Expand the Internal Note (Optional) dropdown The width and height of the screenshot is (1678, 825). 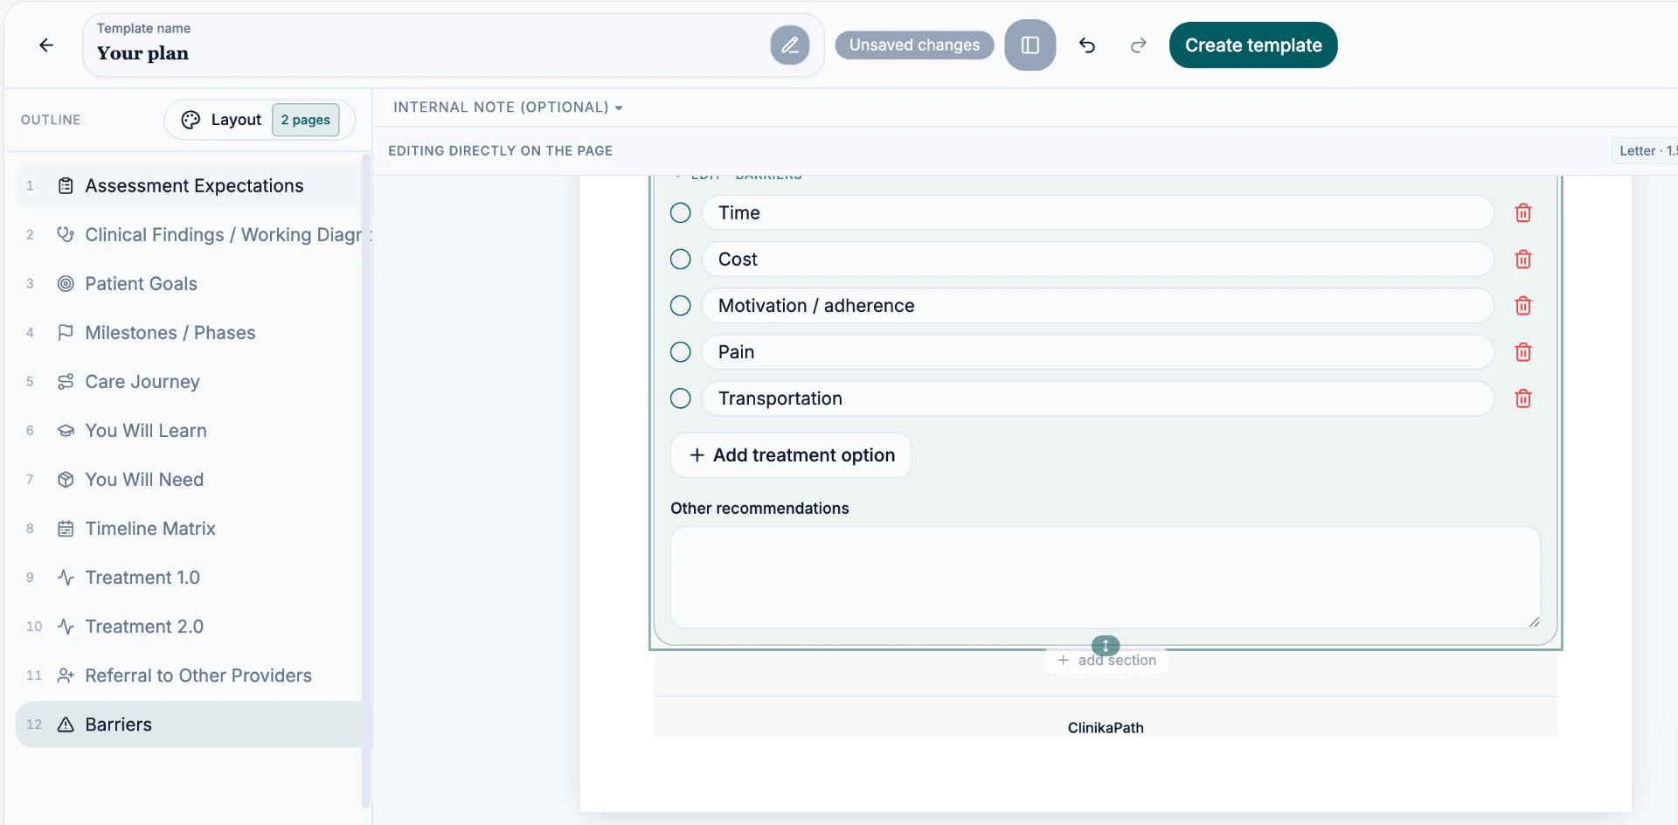[x=508, y=107]
